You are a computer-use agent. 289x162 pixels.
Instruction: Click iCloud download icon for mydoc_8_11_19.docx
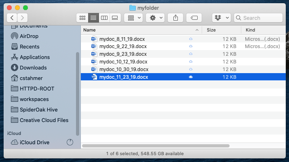[191, 39]
